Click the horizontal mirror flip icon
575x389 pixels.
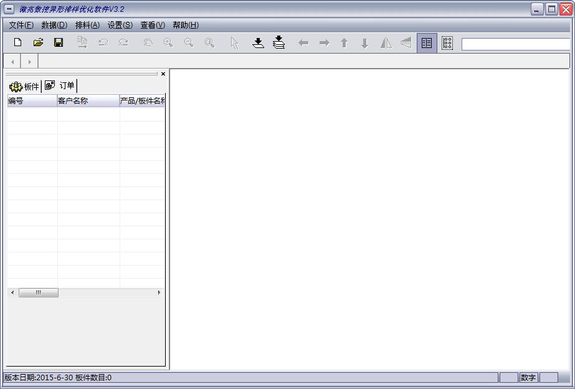point(386,43)
